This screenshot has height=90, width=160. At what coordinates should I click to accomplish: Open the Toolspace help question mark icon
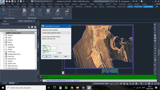35,27
